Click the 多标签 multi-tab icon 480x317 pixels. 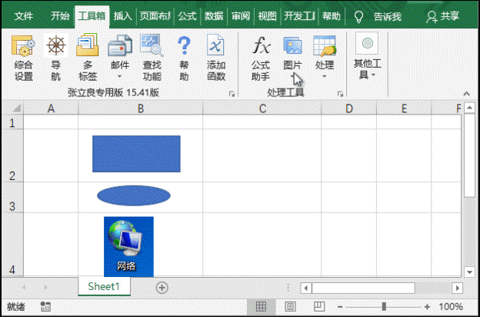[87, 57]
